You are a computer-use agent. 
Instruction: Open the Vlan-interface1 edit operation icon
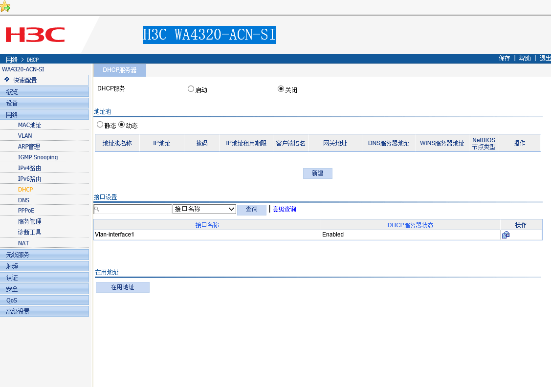click(506, 235)
